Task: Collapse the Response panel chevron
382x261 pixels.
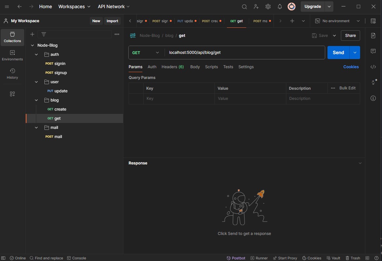Action: point(360,163)
